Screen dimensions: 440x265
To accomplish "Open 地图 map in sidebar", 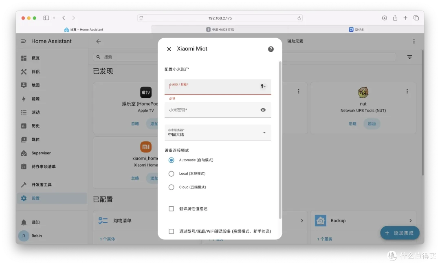I will (x=52, y=85).
